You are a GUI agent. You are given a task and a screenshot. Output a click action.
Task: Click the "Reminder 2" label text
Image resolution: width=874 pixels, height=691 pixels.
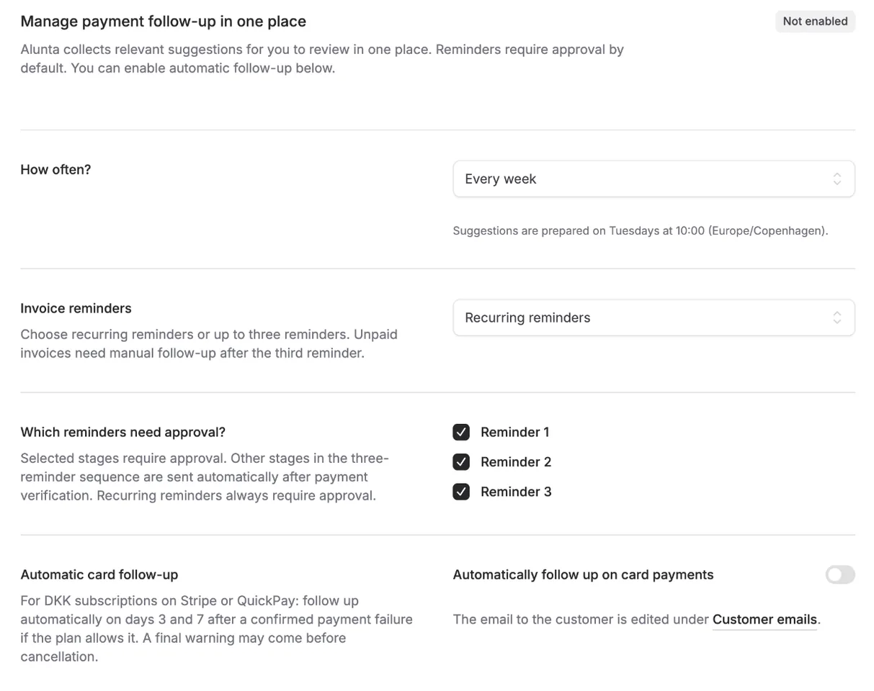516,462
